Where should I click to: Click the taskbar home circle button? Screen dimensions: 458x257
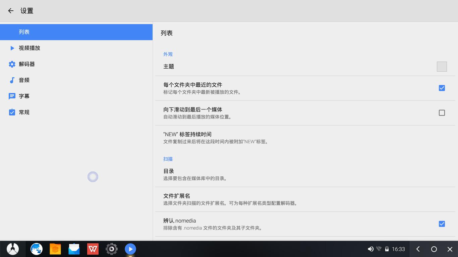(434, 249)
